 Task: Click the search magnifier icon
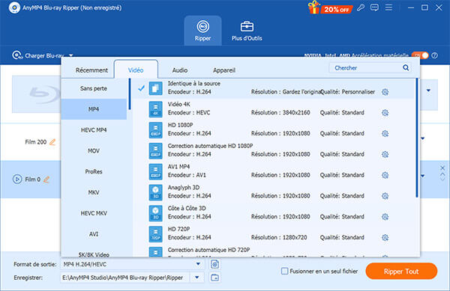pyautogui.click(x=406, y=68)
